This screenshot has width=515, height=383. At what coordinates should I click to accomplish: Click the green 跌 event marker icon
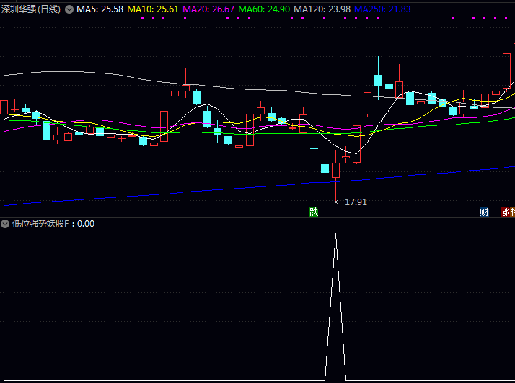313,212
